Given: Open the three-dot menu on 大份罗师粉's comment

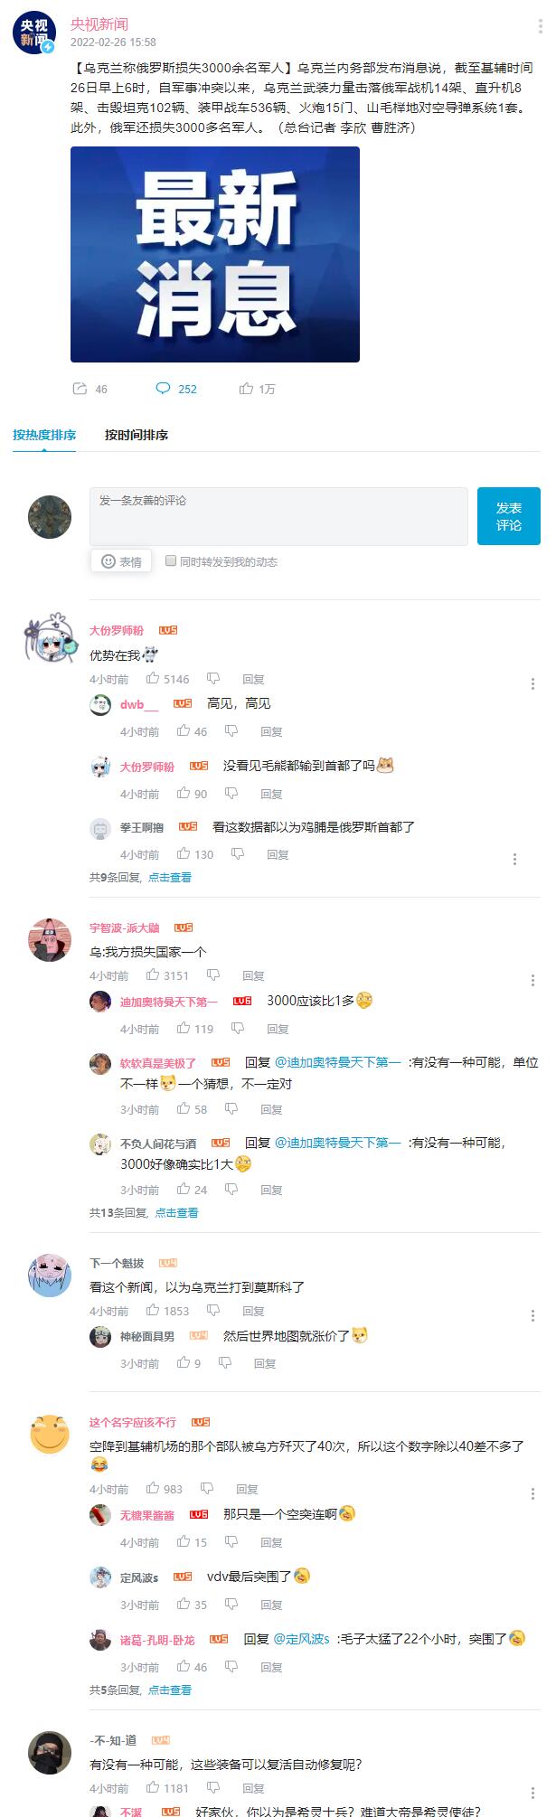Looking at the screenshot, I should pyautogui.click(x=532, y=683).
